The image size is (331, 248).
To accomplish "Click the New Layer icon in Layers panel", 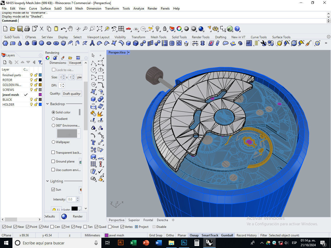I will (5, 62).
